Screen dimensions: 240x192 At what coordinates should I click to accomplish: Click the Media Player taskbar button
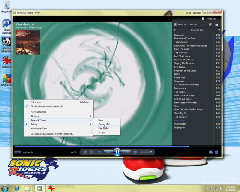39,188
